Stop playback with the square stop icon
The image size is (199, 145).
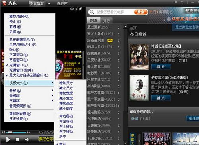coord(17,139)
